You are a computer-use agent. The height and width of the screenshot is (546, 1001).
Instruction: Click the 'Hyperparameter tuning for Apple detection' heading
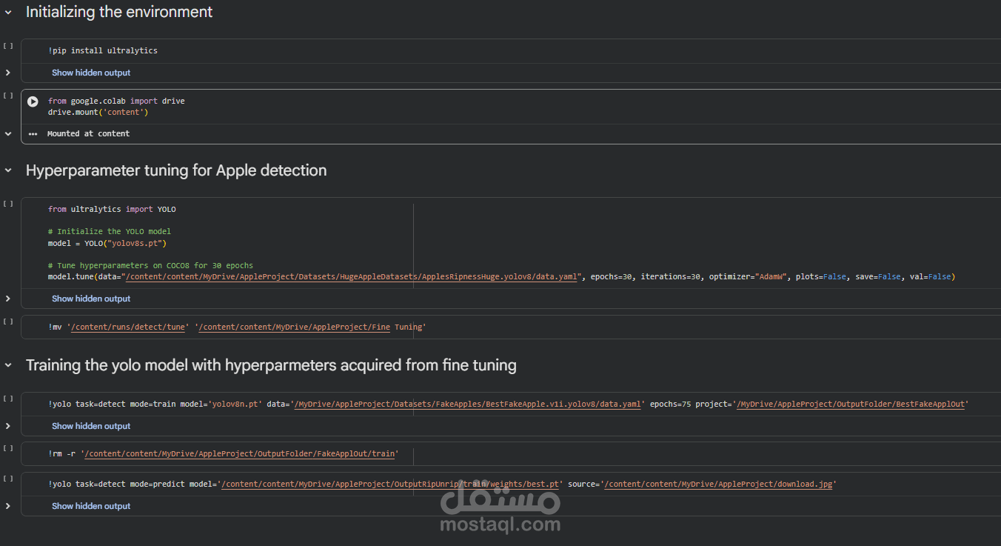pos(176,170)
